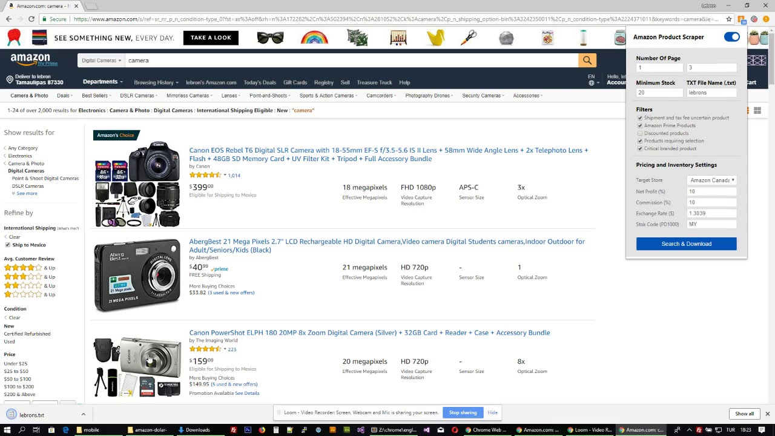Screen dimensions: 775x436
Task: Open the Digital Cameras category dropdown
Action: click(x=101, y=60)
